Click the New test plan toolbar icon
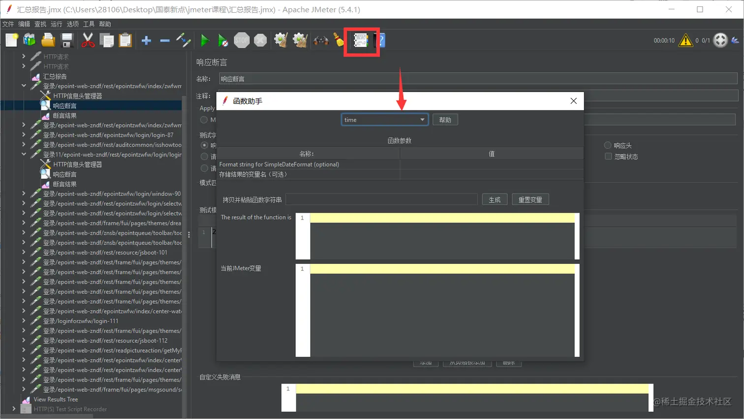The image size is (744, 419). 12,40
